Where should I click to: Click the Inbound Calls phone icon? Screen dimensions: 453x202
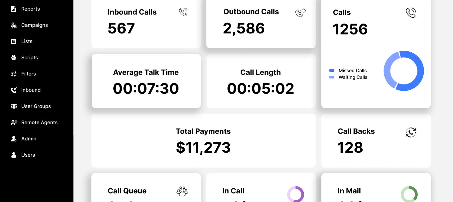183,13
